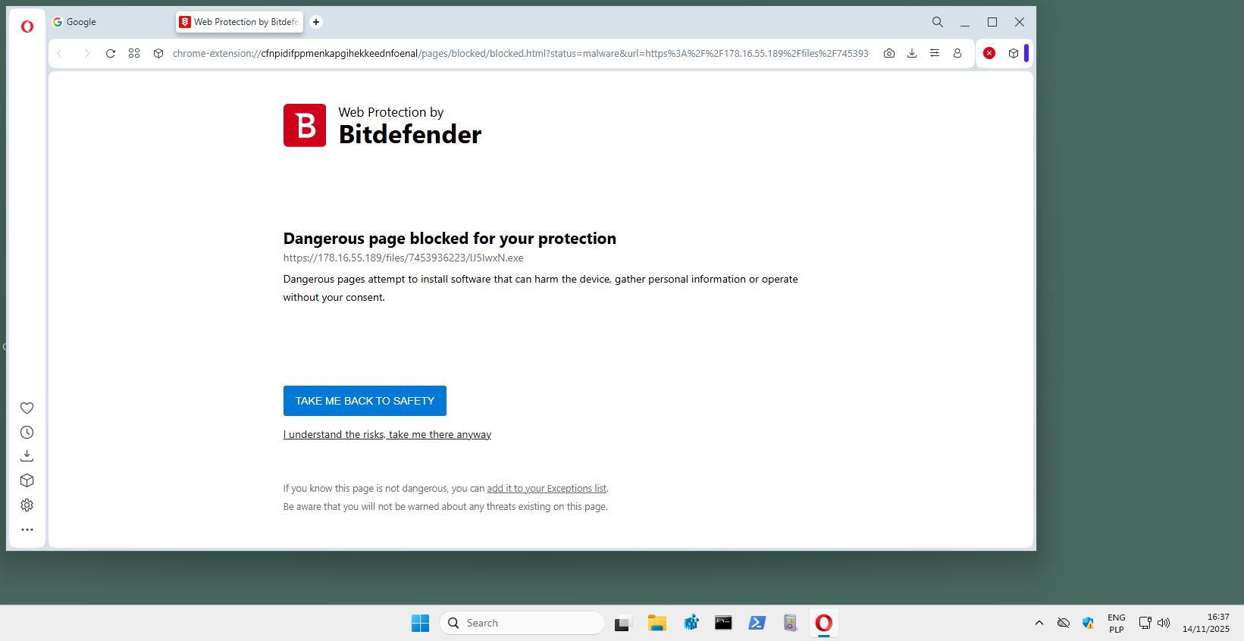Click the Opera logo menu button
This screenshot has height=641, width=1244.
click(27, 27)
